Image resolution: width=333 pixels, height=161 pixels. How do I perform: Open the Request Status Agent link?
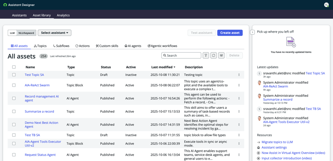pyautogui.click(x=40, y=155)
